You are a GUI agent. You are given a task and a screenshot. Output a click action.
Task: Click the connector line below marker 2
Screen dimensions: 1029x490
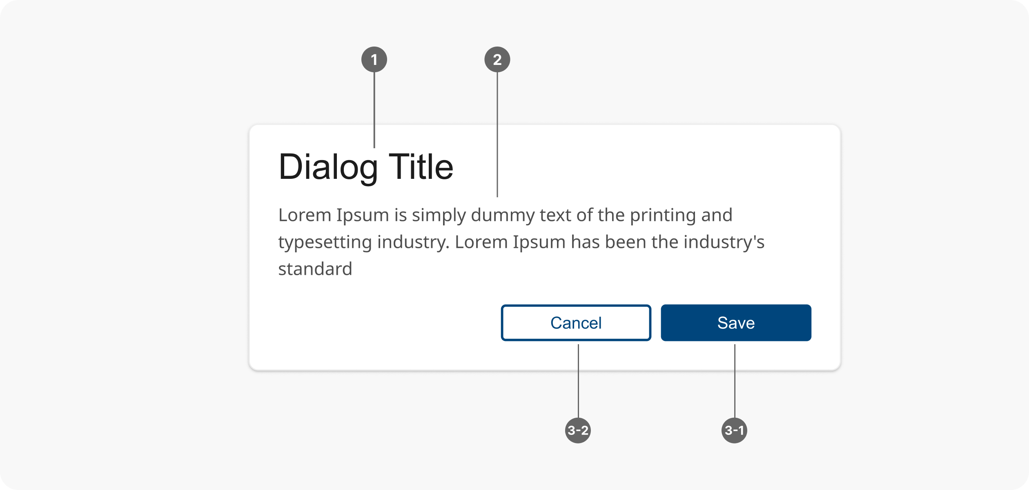tap(497, 135)
